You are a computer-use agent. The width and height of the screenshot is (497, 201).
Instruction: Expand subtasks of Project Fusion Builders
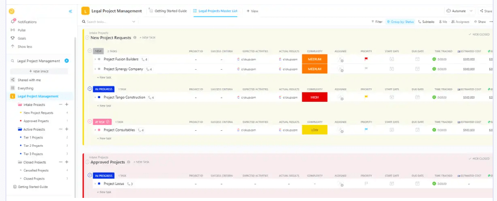[x=95, y=59]
